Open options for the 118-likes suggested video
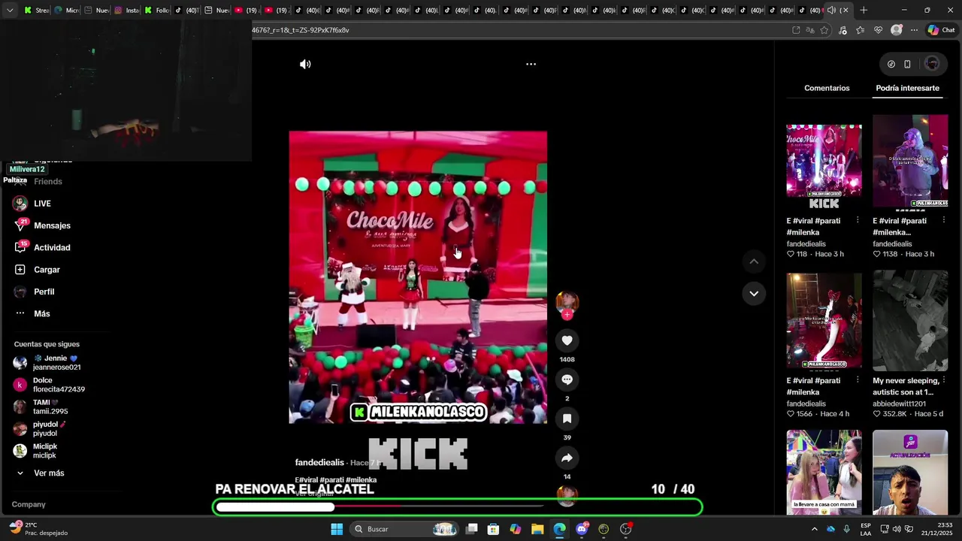 pyautogui.click(x=858, y=221)
